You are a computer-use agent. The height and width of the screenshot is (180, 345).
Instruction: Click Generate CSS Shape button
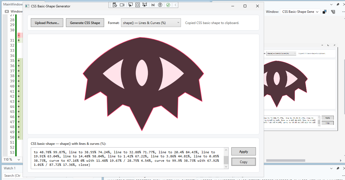85,23
